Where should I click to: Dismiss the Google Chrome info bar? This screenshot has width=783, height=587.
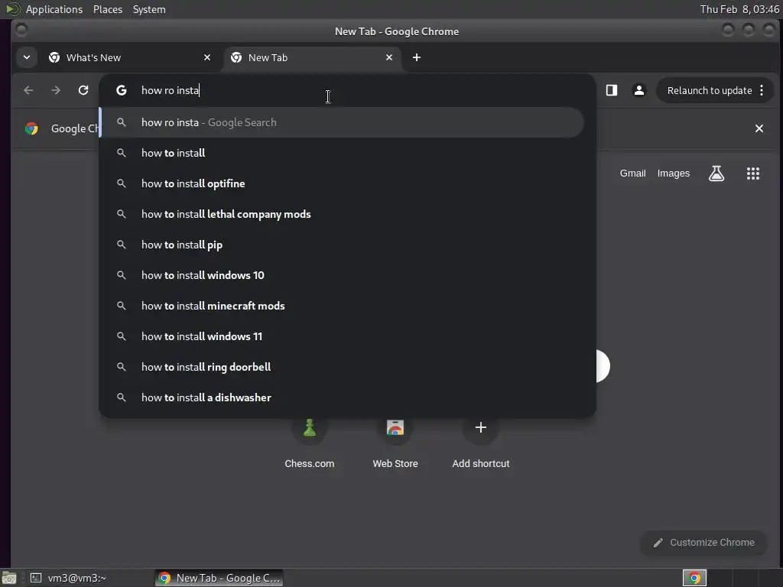click(759, 128)
